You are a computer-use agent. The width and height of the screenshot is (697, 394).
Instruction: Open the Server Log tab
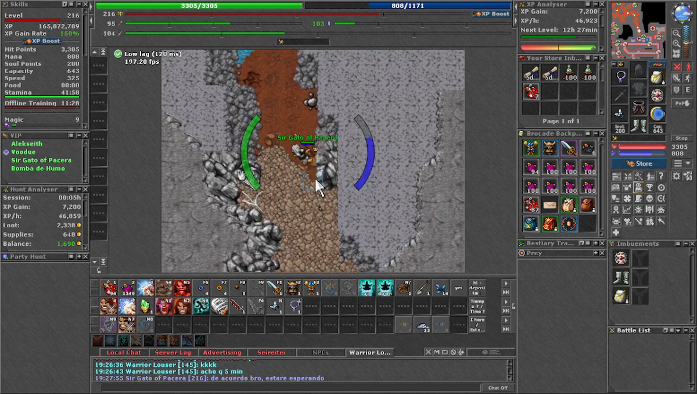pyautogui.click(x=173, y=352)
